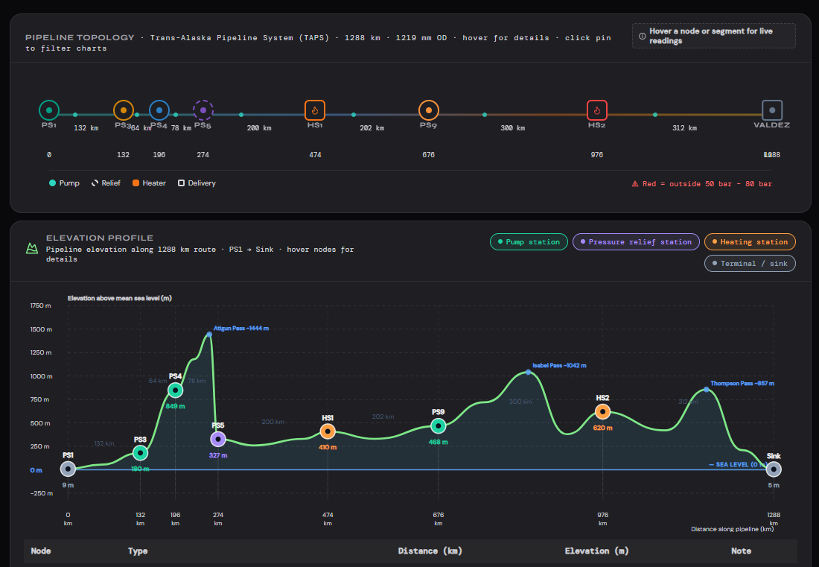Viewport: 819px width, 567px height.
Task: Click the Relief legend item in topology
Action: pos(106,183)
